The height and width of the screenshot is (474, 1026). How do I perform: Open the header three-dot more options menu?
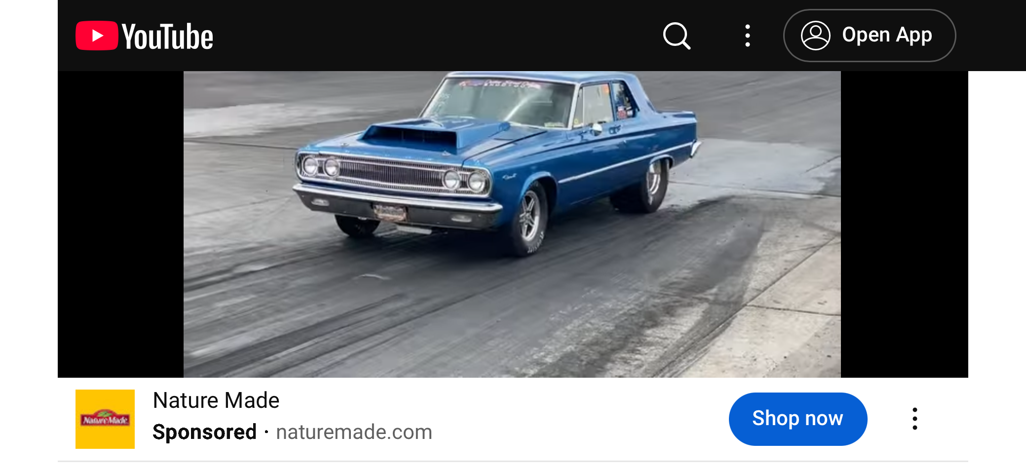click(748, 36)
